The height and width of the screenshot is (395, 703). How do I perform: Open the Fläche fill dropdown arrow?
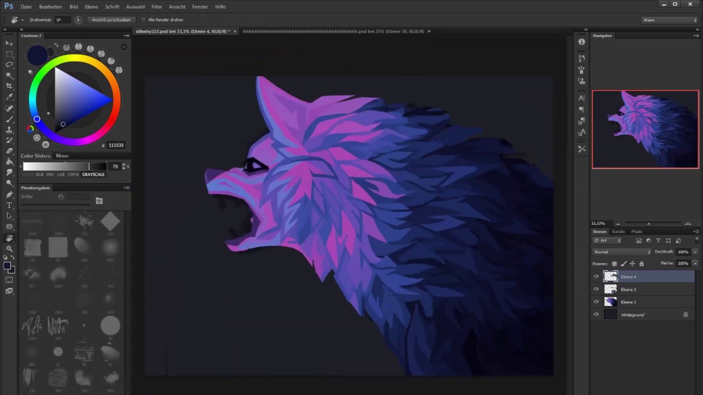coord(695,263)
